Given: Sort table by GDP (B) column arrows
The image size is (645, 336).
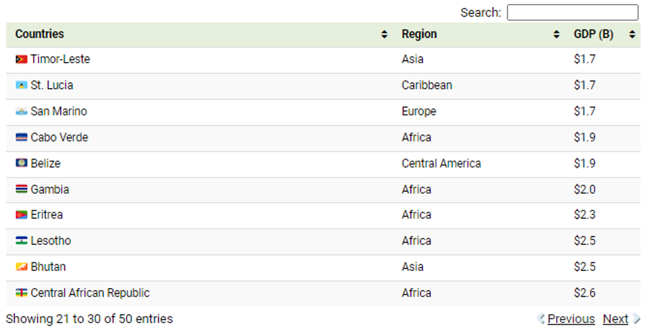Looking at the screenshot, I should 632,35.
